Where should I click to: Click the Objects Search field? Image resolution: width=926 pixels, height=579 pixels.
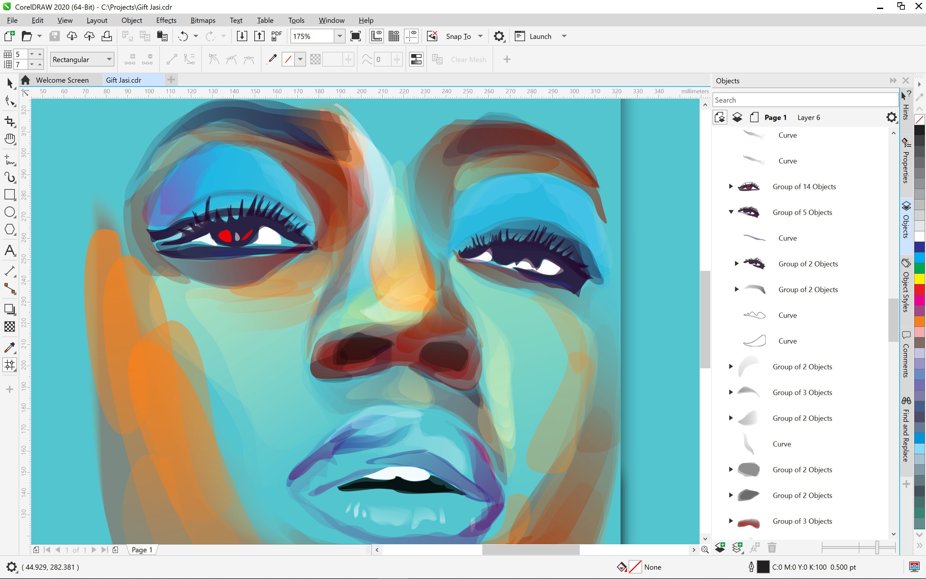[x=805, y=100]
